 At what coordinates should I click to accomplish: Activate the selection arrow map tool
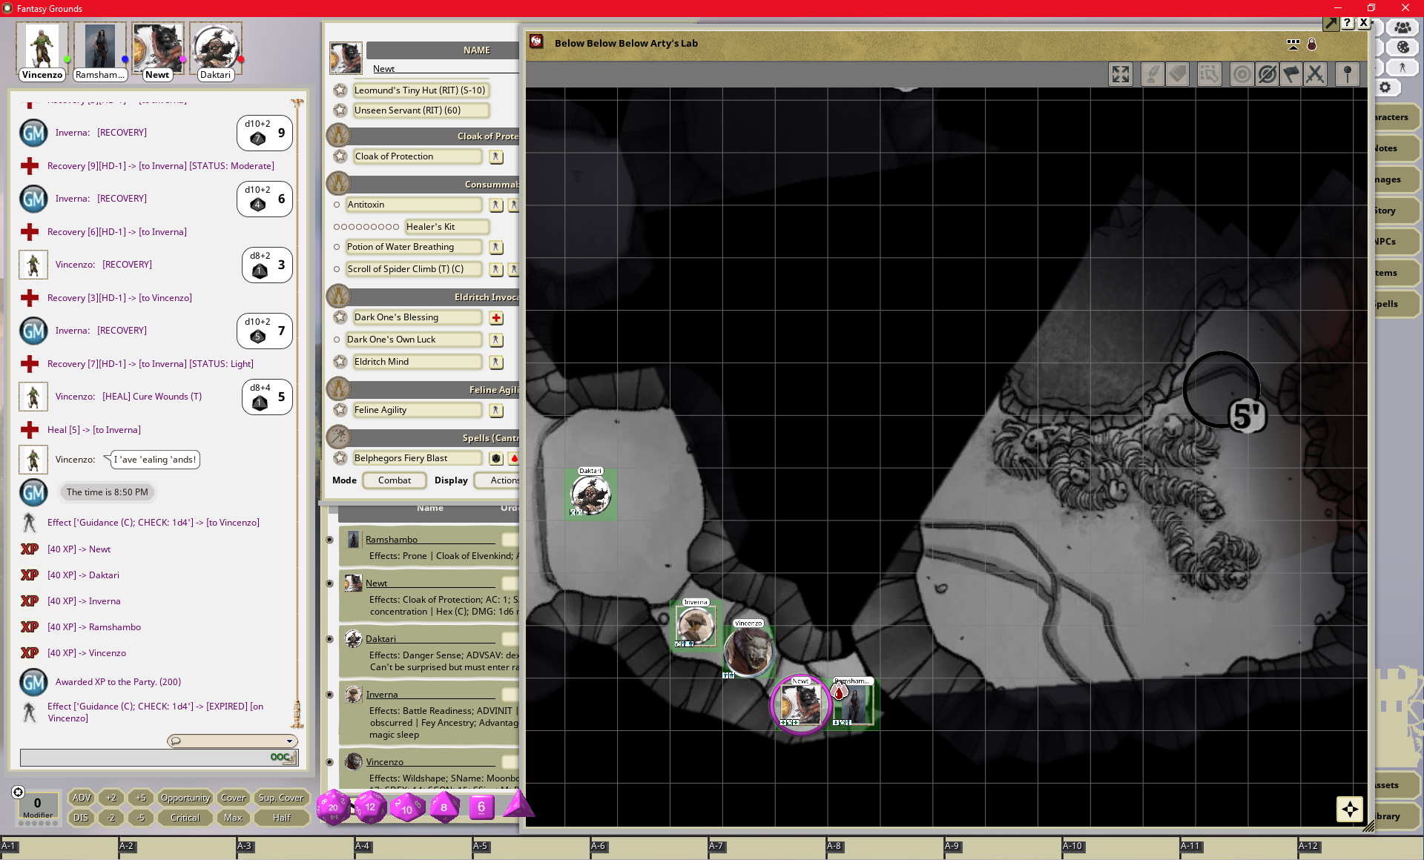tap(1209, 74)
